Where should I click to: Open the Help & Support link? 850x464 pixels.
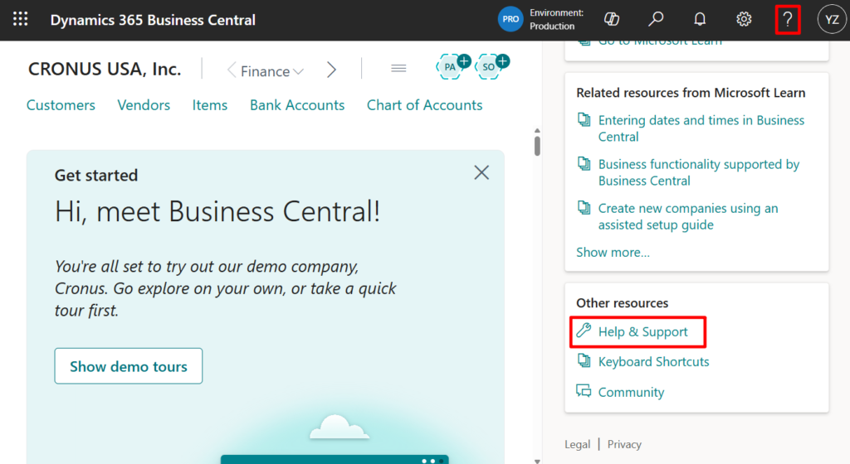642,331
